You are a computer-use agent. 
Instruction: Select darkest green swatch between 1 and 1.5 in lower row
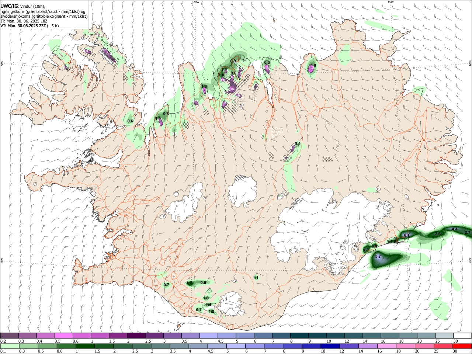click(x=85, y=346)
